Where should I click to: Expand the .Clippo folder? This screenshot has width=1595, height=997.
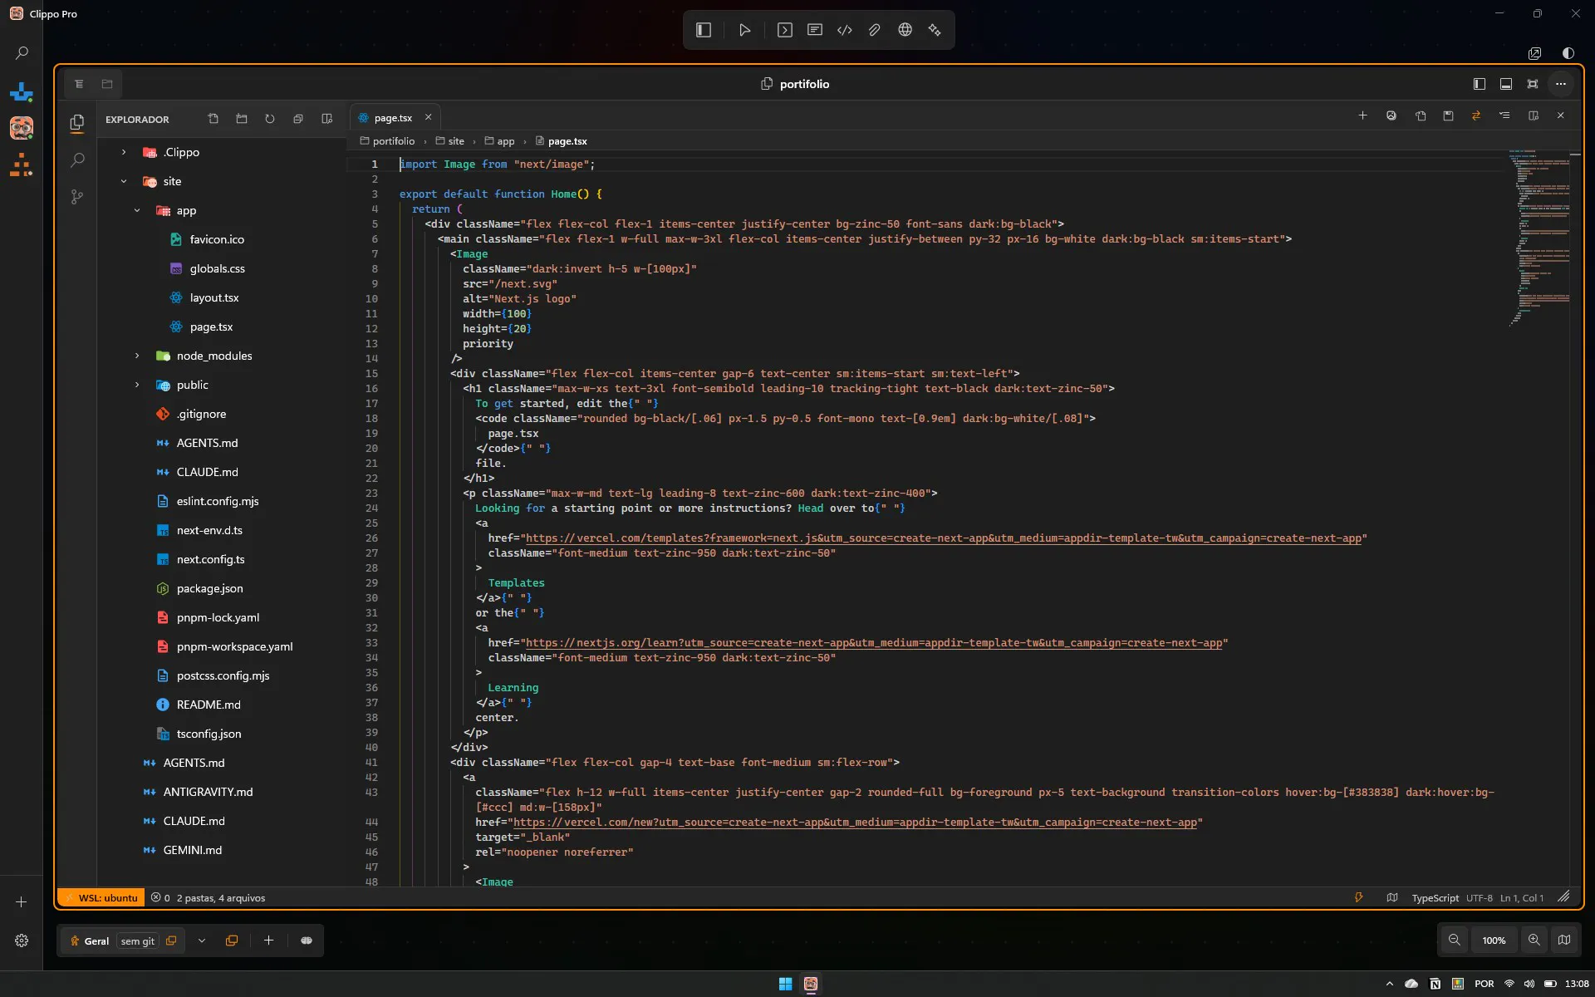tap(124, 152)
